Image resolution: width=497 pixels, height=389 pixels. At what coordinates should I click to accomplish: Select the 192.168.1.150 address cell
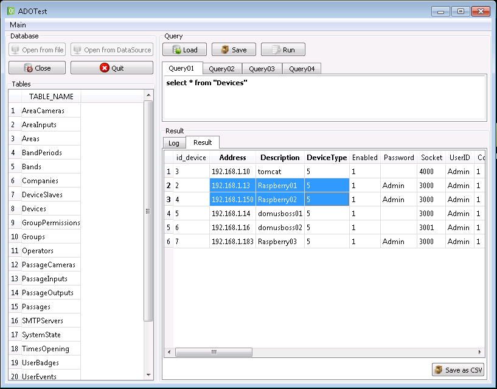click(x=232, y=199)
